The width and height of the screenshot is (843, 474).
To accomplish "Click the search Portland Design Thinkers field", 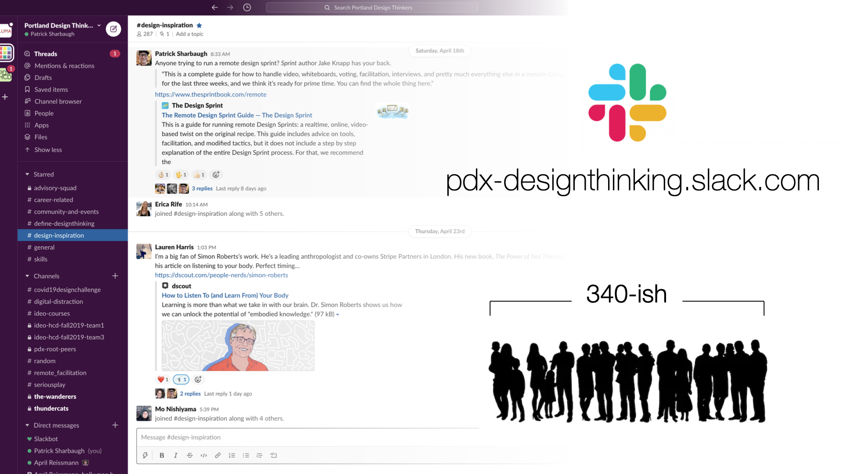I will tap(372, 7).
